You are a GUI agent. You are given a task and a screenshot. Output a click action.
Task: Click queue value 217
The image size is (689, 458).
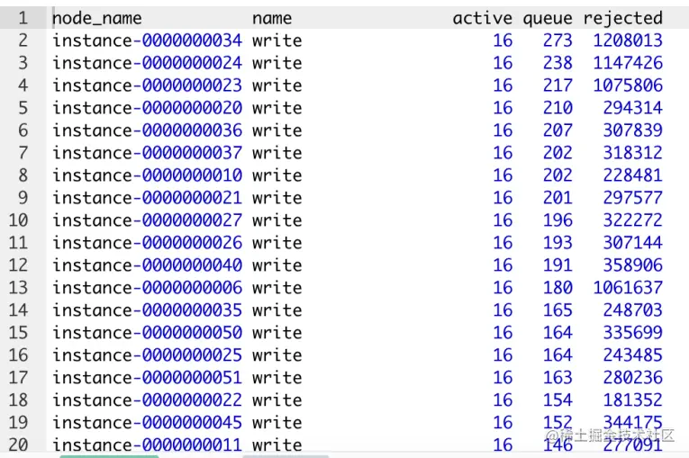click(558, 85)
